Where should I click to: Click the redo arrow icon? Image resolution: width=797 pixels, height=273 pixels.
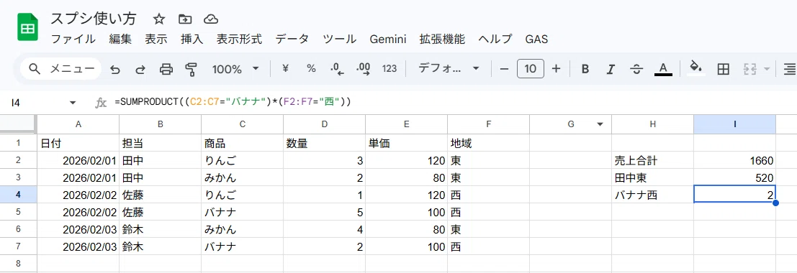[x=140, y=69]
